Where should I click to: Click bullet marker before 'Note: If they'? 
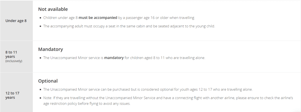click(41, 98)
